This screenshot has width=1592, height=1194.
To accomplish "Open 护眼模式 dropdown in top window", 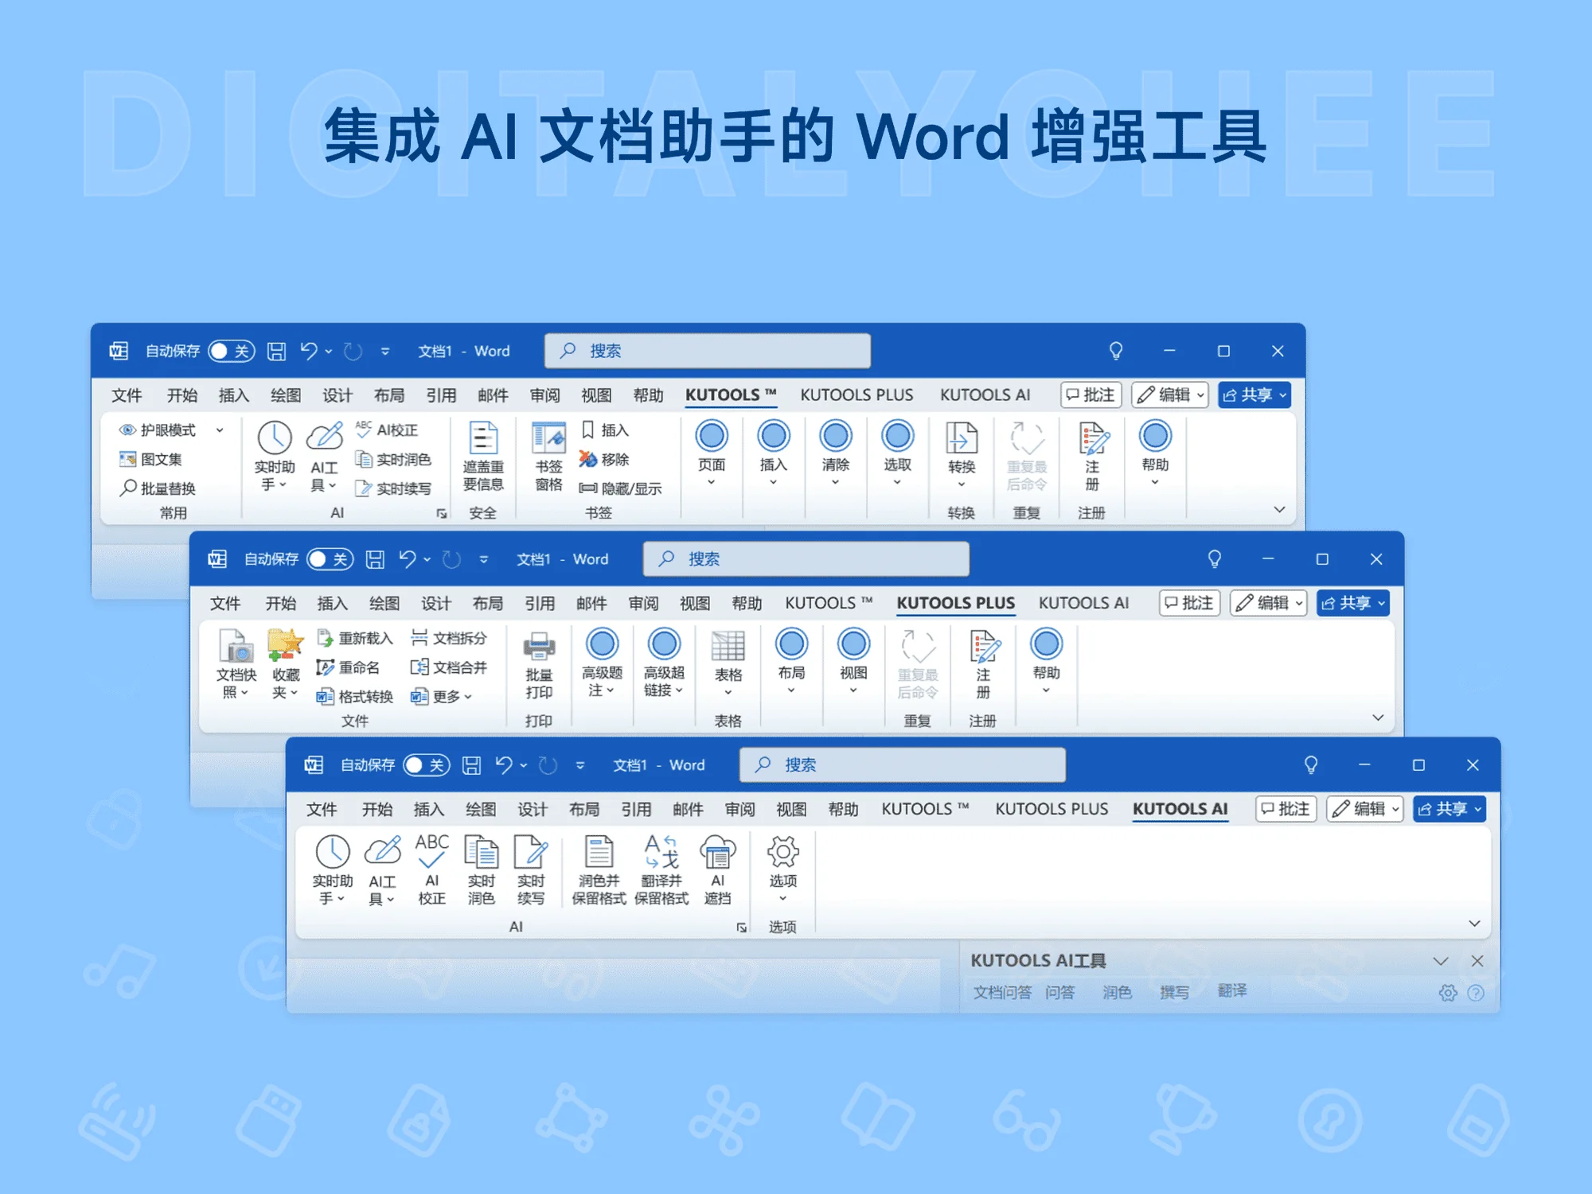I will [x=220, y=430].
